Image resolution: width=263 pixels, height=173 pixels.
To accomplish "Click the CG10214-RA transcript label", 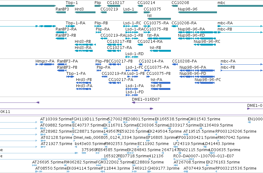I will click(150, 42).
